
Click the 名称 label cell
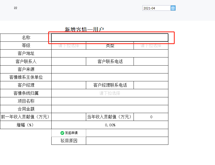(26, 38)
